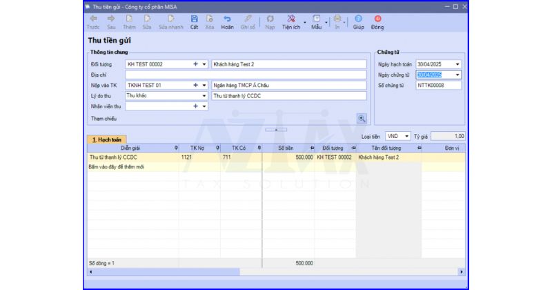Open the Loại tiền VND dropdown
The height and width of the screenshot is (290, 552).
(407, 137)
